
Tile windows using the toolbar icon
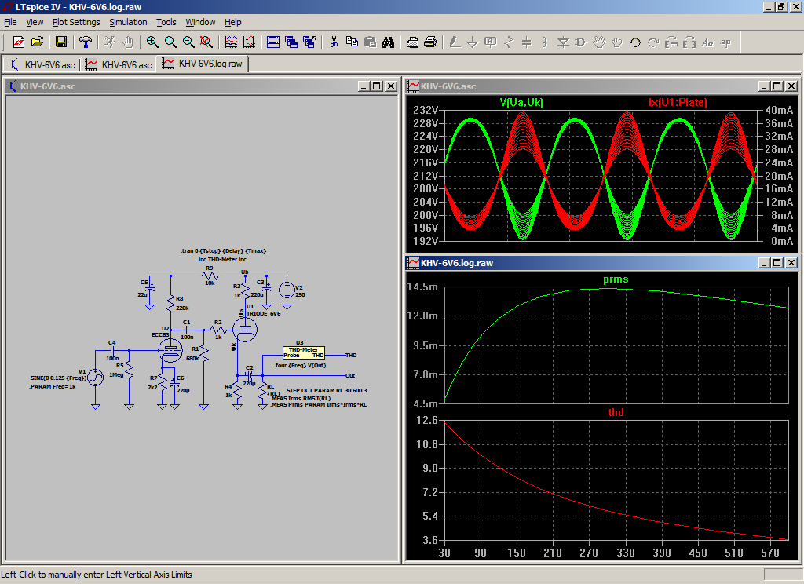click(273, 42)
